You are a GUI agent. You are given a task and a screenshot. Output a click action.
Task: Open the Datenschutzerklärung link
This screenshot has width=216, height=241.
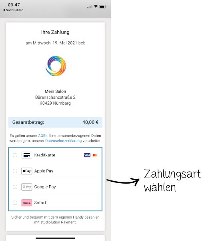click(64, 141)
